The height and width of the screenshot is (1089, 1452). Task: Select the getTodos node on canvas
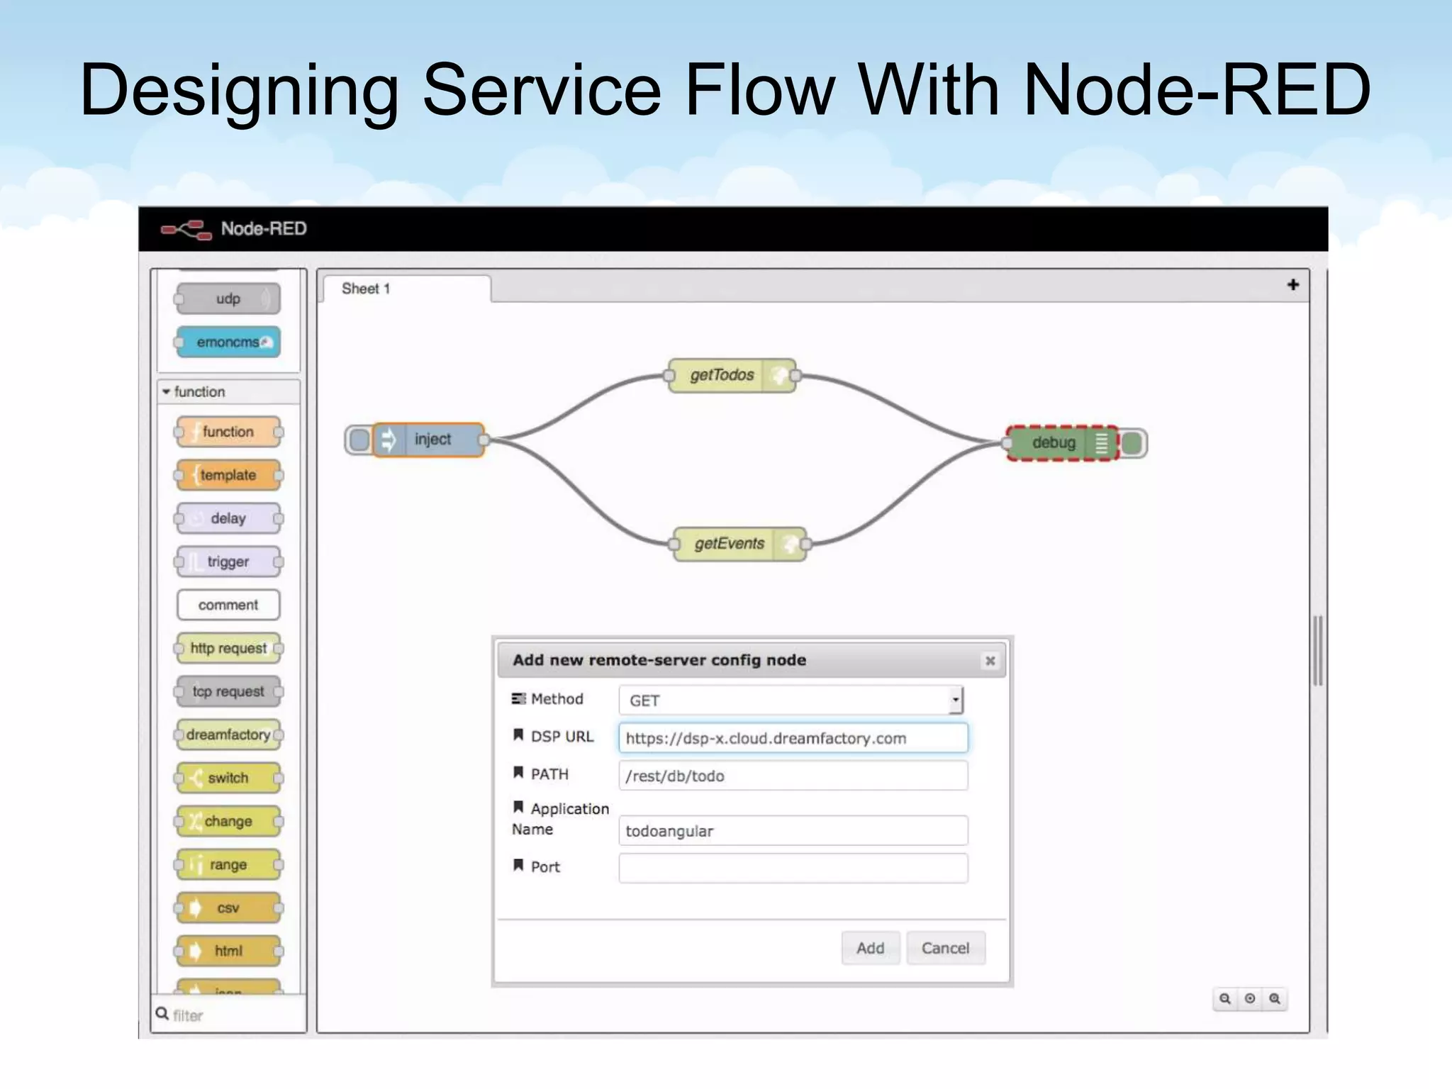pos(732,375)
